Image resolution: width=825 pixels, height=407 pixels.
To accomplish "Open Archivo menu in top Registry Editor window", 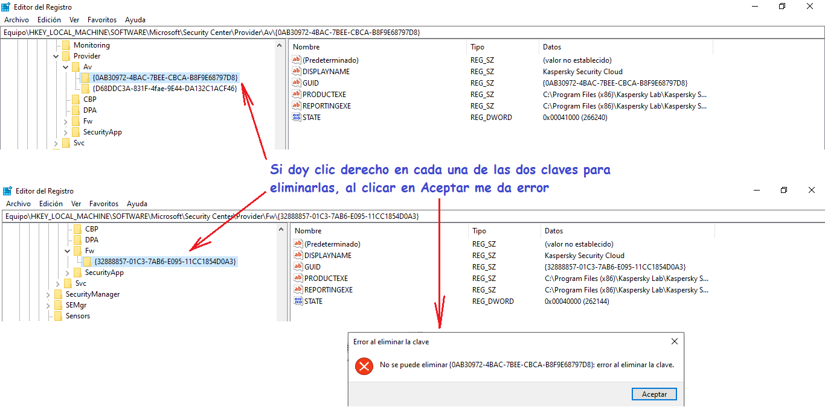I will pyautogui.click(x=17, y=20).
